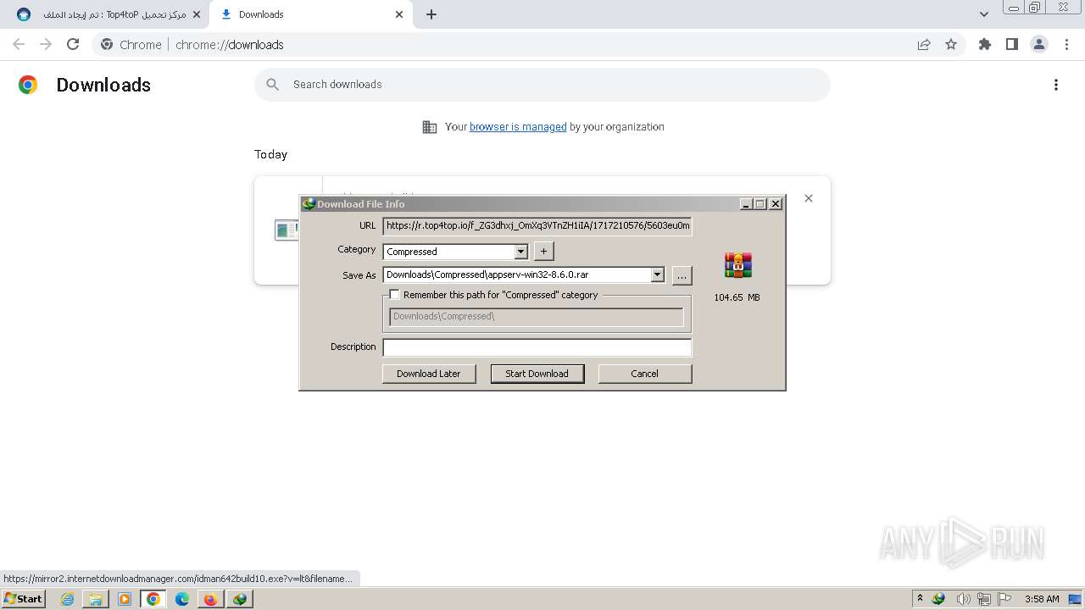1085x610 pixels.
Task: Click the site info Chrome chip
Action: click(x=131, y=45)
